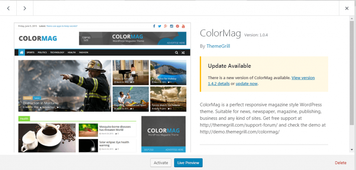Click the Tennis Match: Go Federer thumbnail

(x=168, y=99)
